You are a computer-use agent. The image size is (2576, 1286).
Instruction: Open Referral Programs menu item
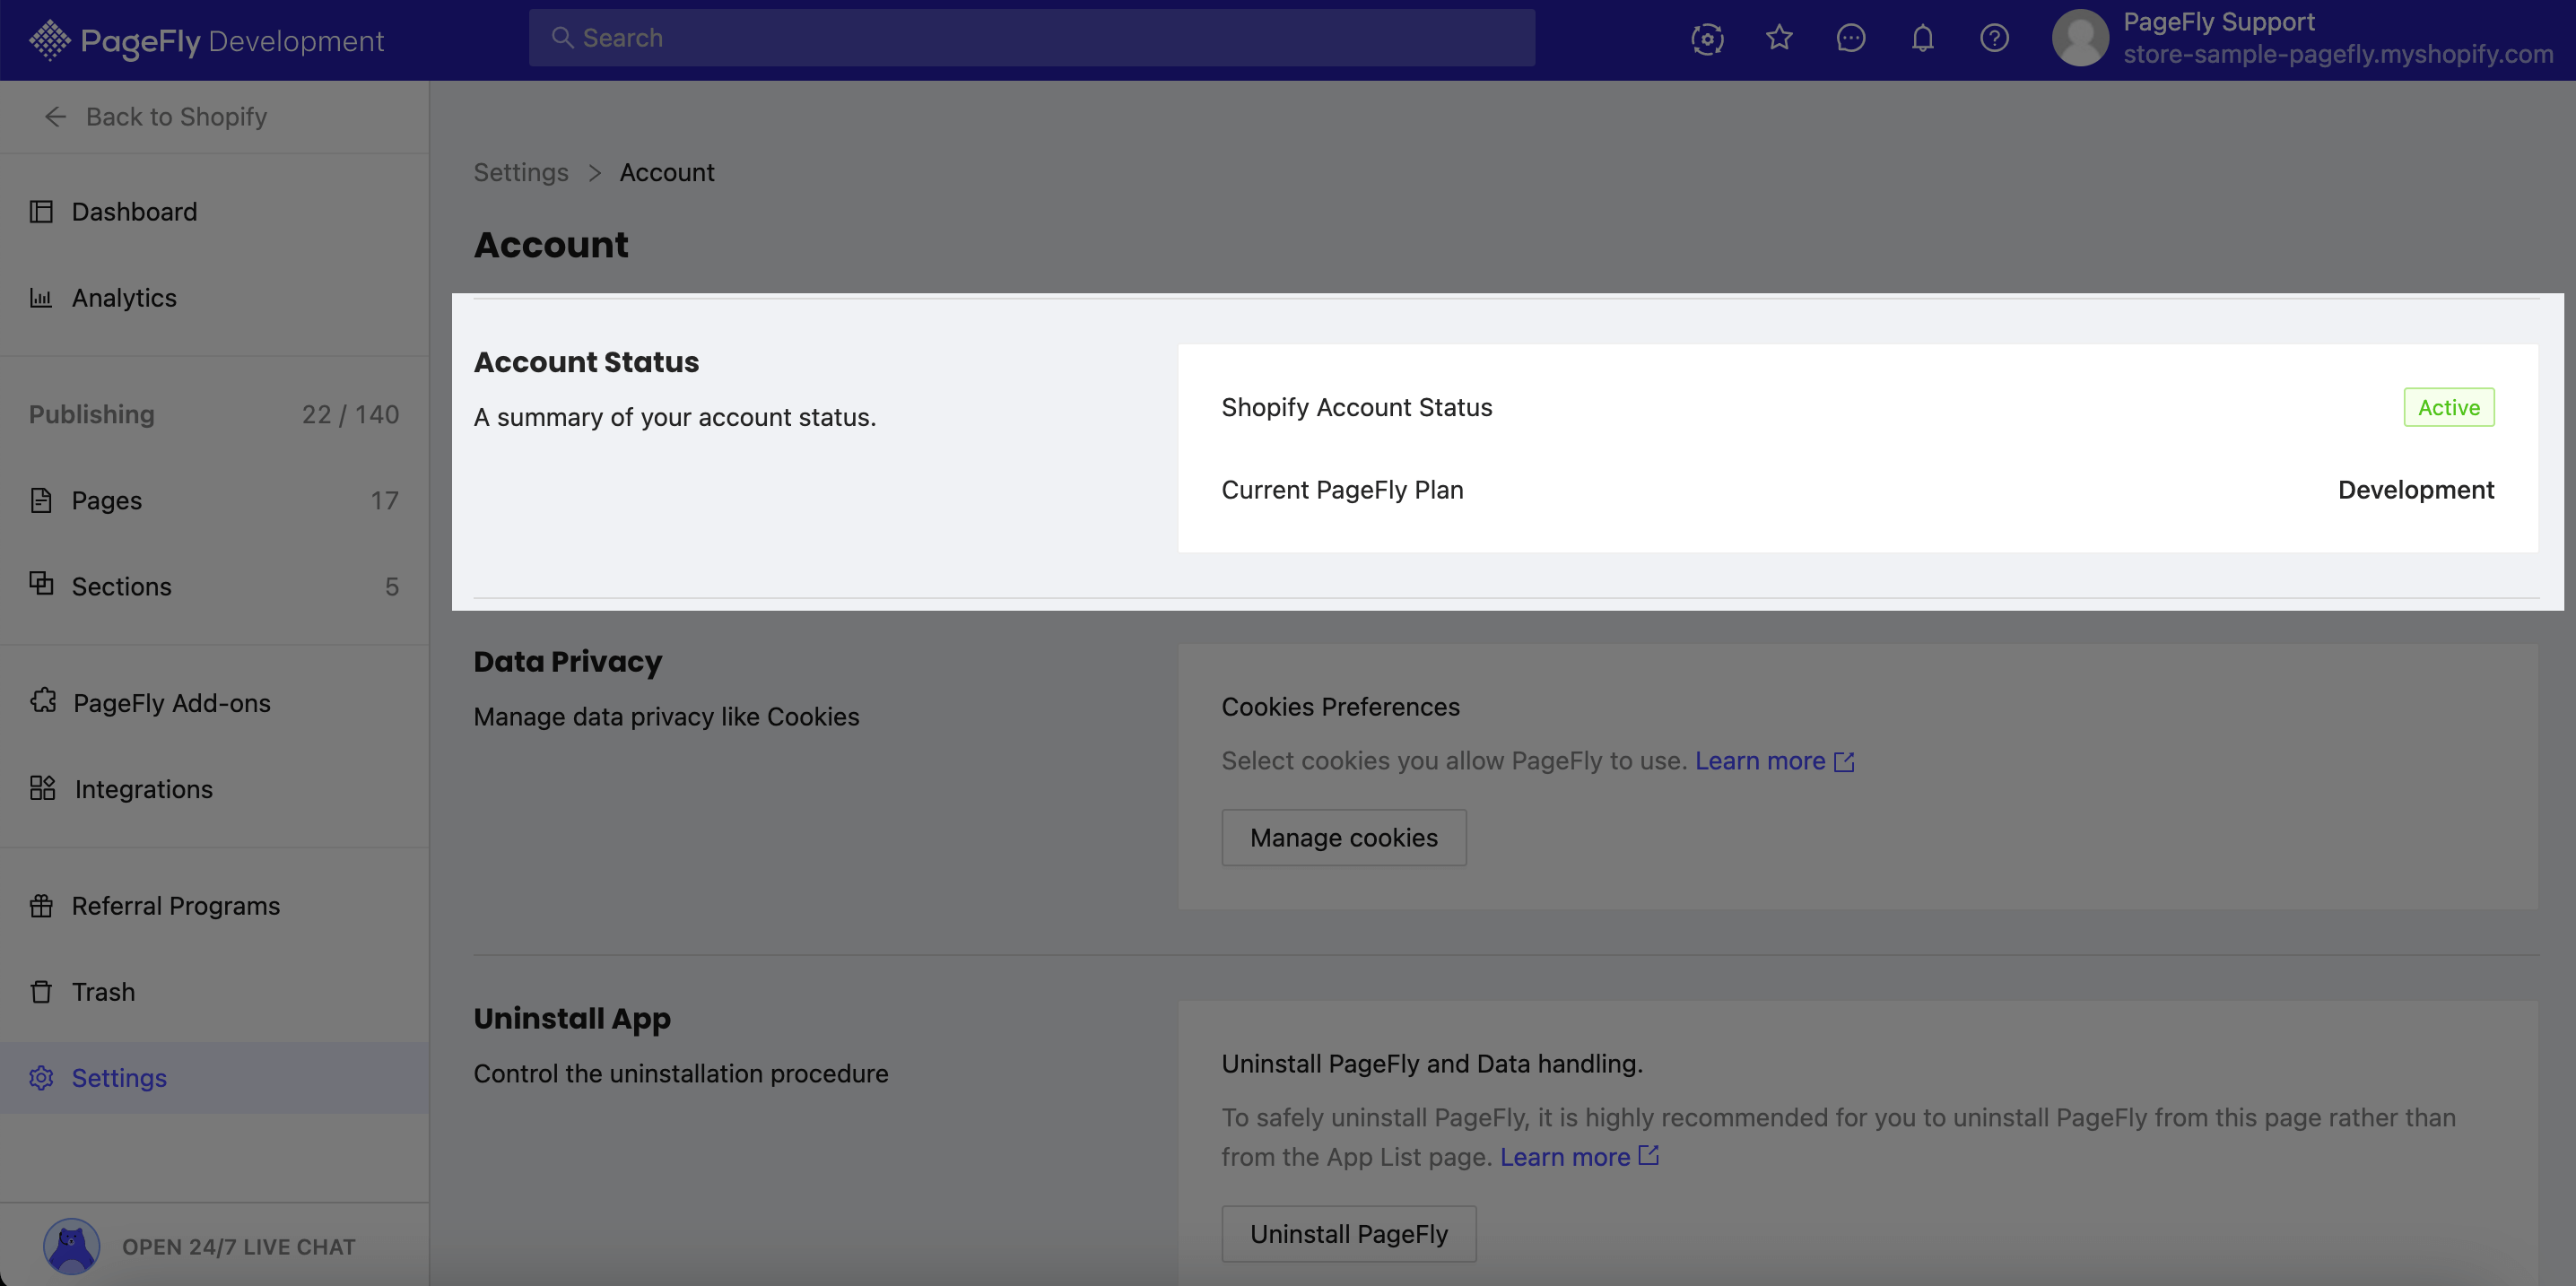point(214,906)
